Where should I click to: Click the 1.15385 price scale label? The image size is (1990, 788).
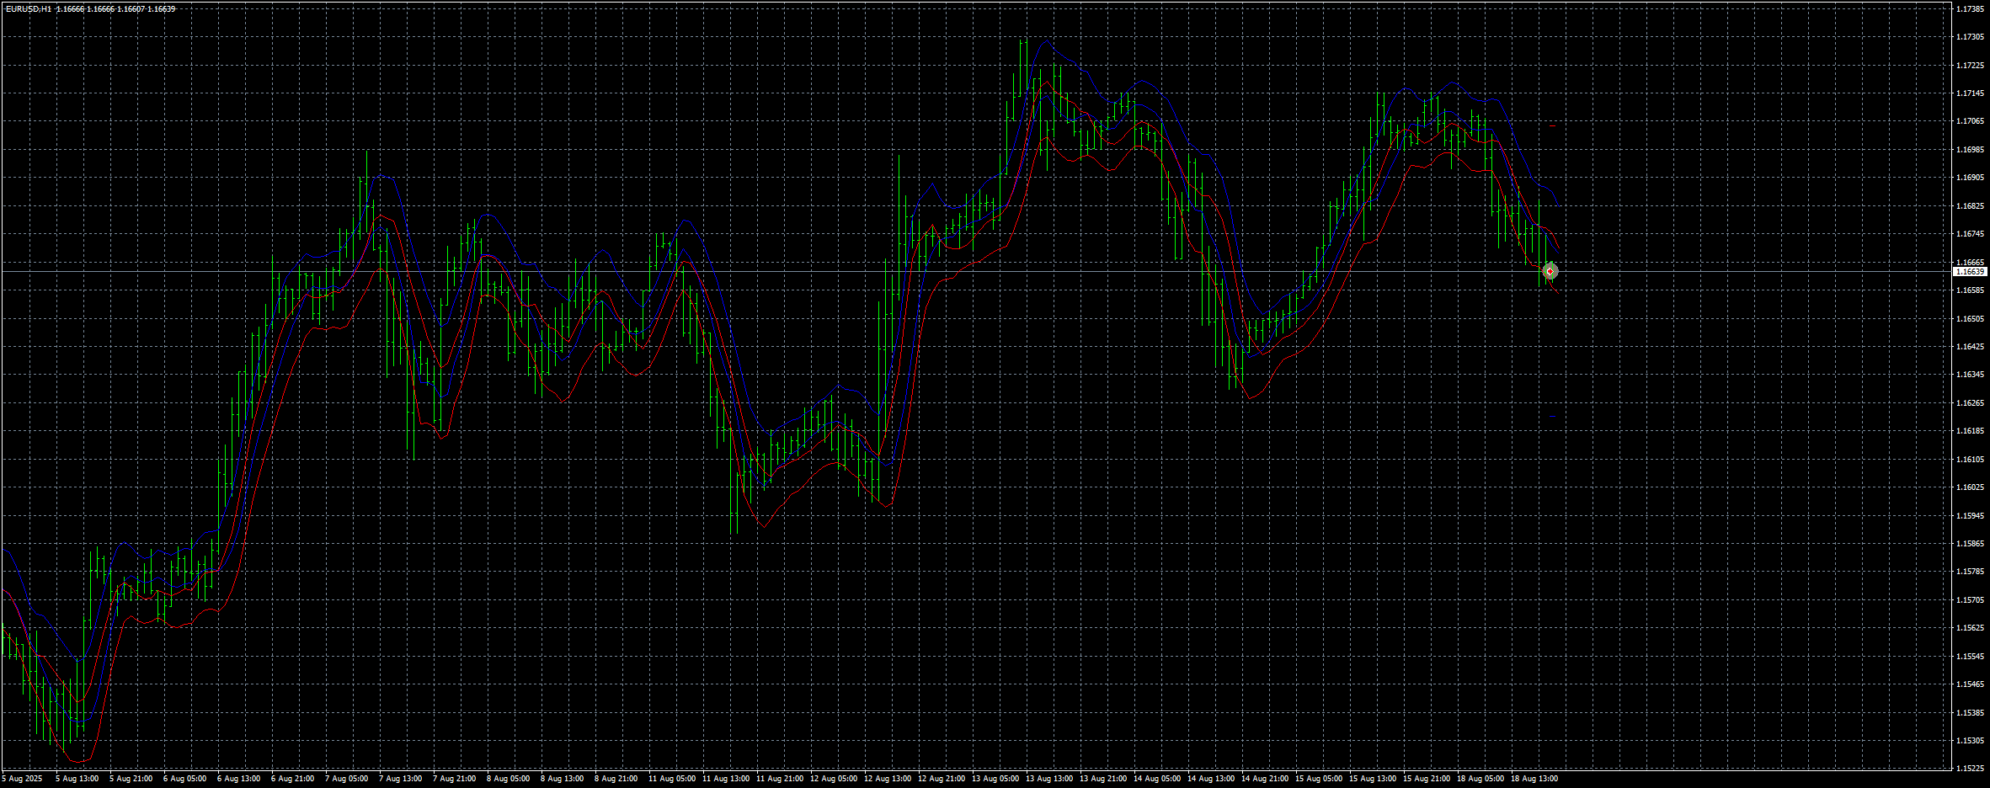1971,713
